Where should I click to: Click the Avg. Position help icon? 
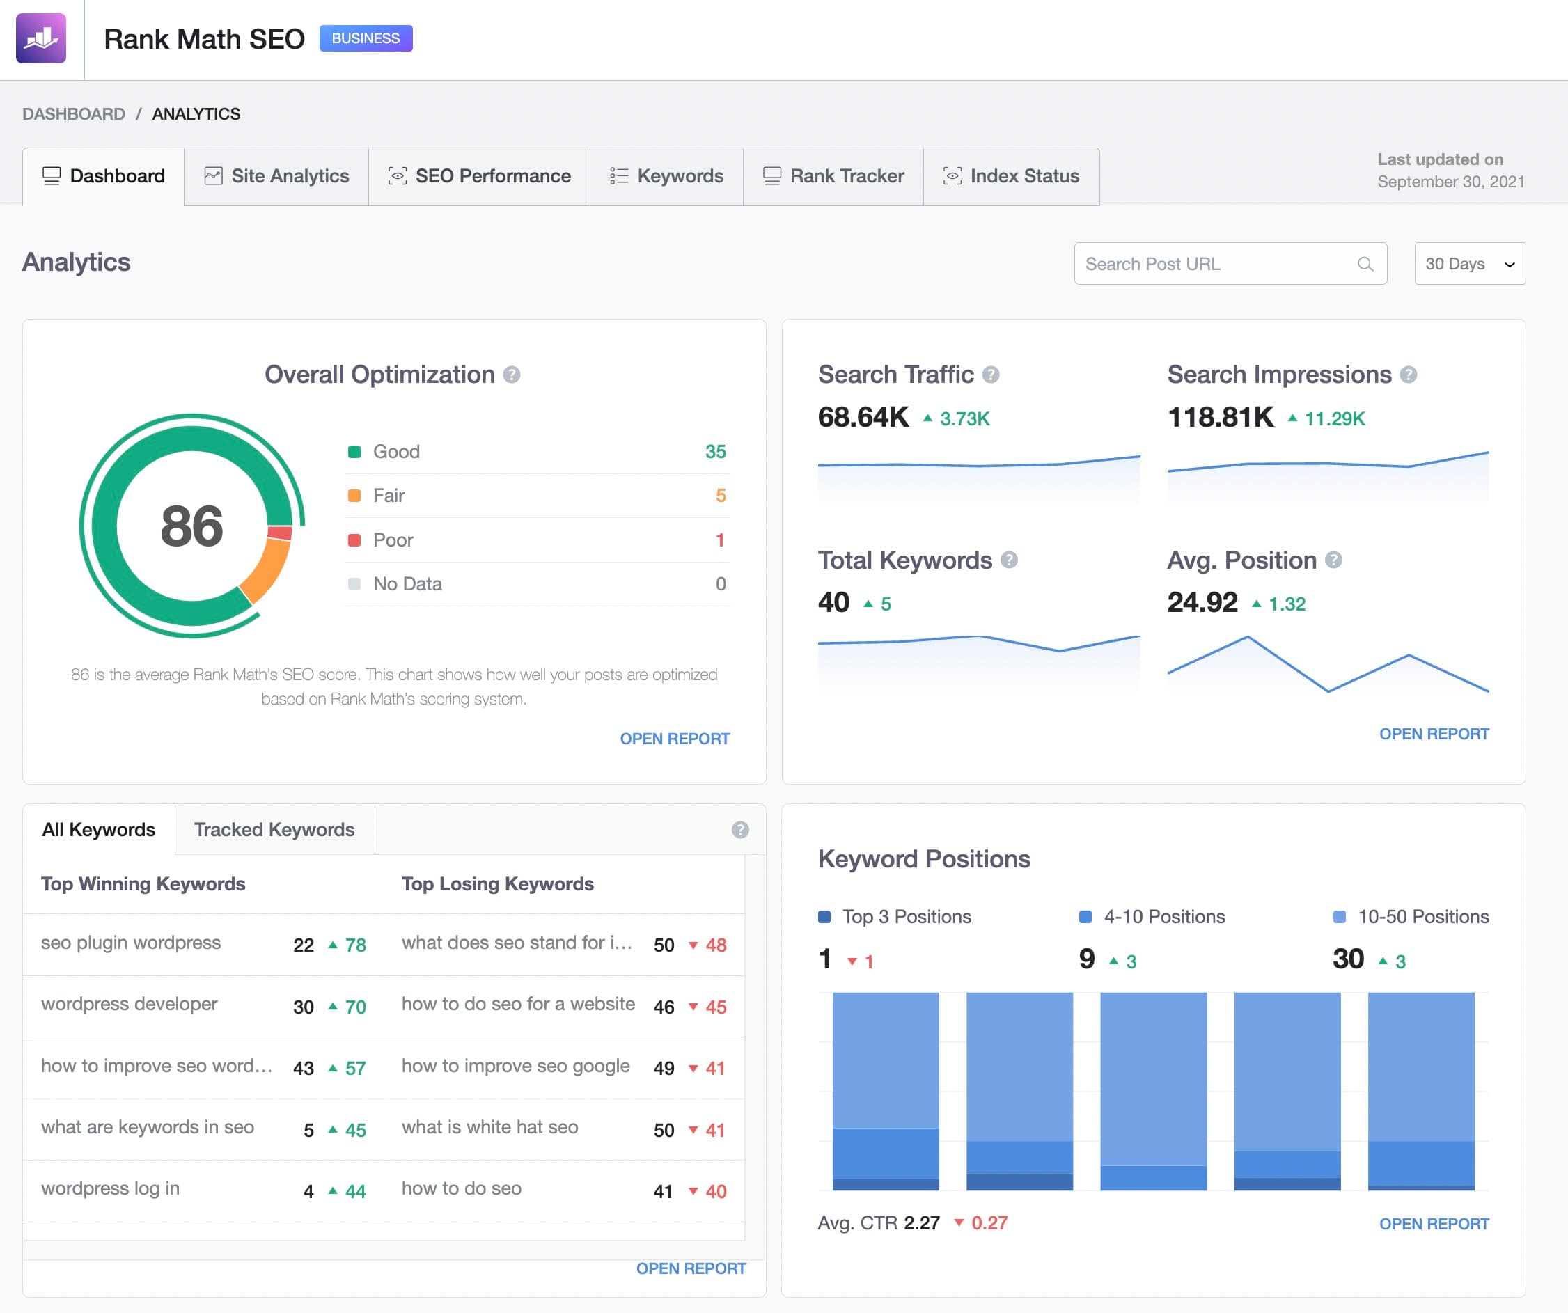[1333, 560]
